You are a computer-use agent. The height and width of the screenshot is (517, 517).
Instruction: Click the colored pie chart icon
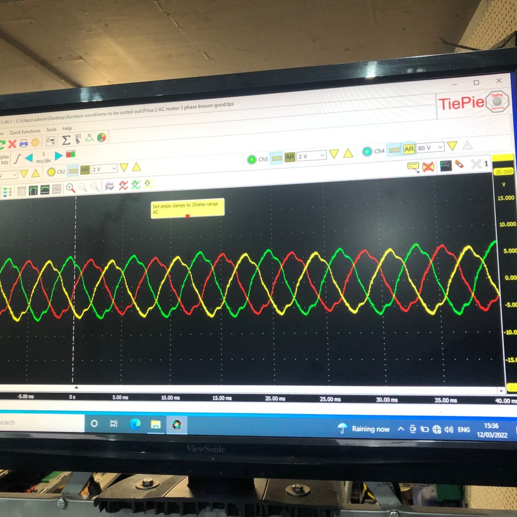(102, 138)
